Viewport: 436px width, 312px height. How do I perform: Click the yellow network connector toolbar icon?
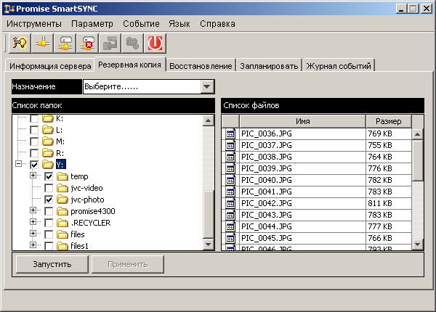(x=42, y=43)
